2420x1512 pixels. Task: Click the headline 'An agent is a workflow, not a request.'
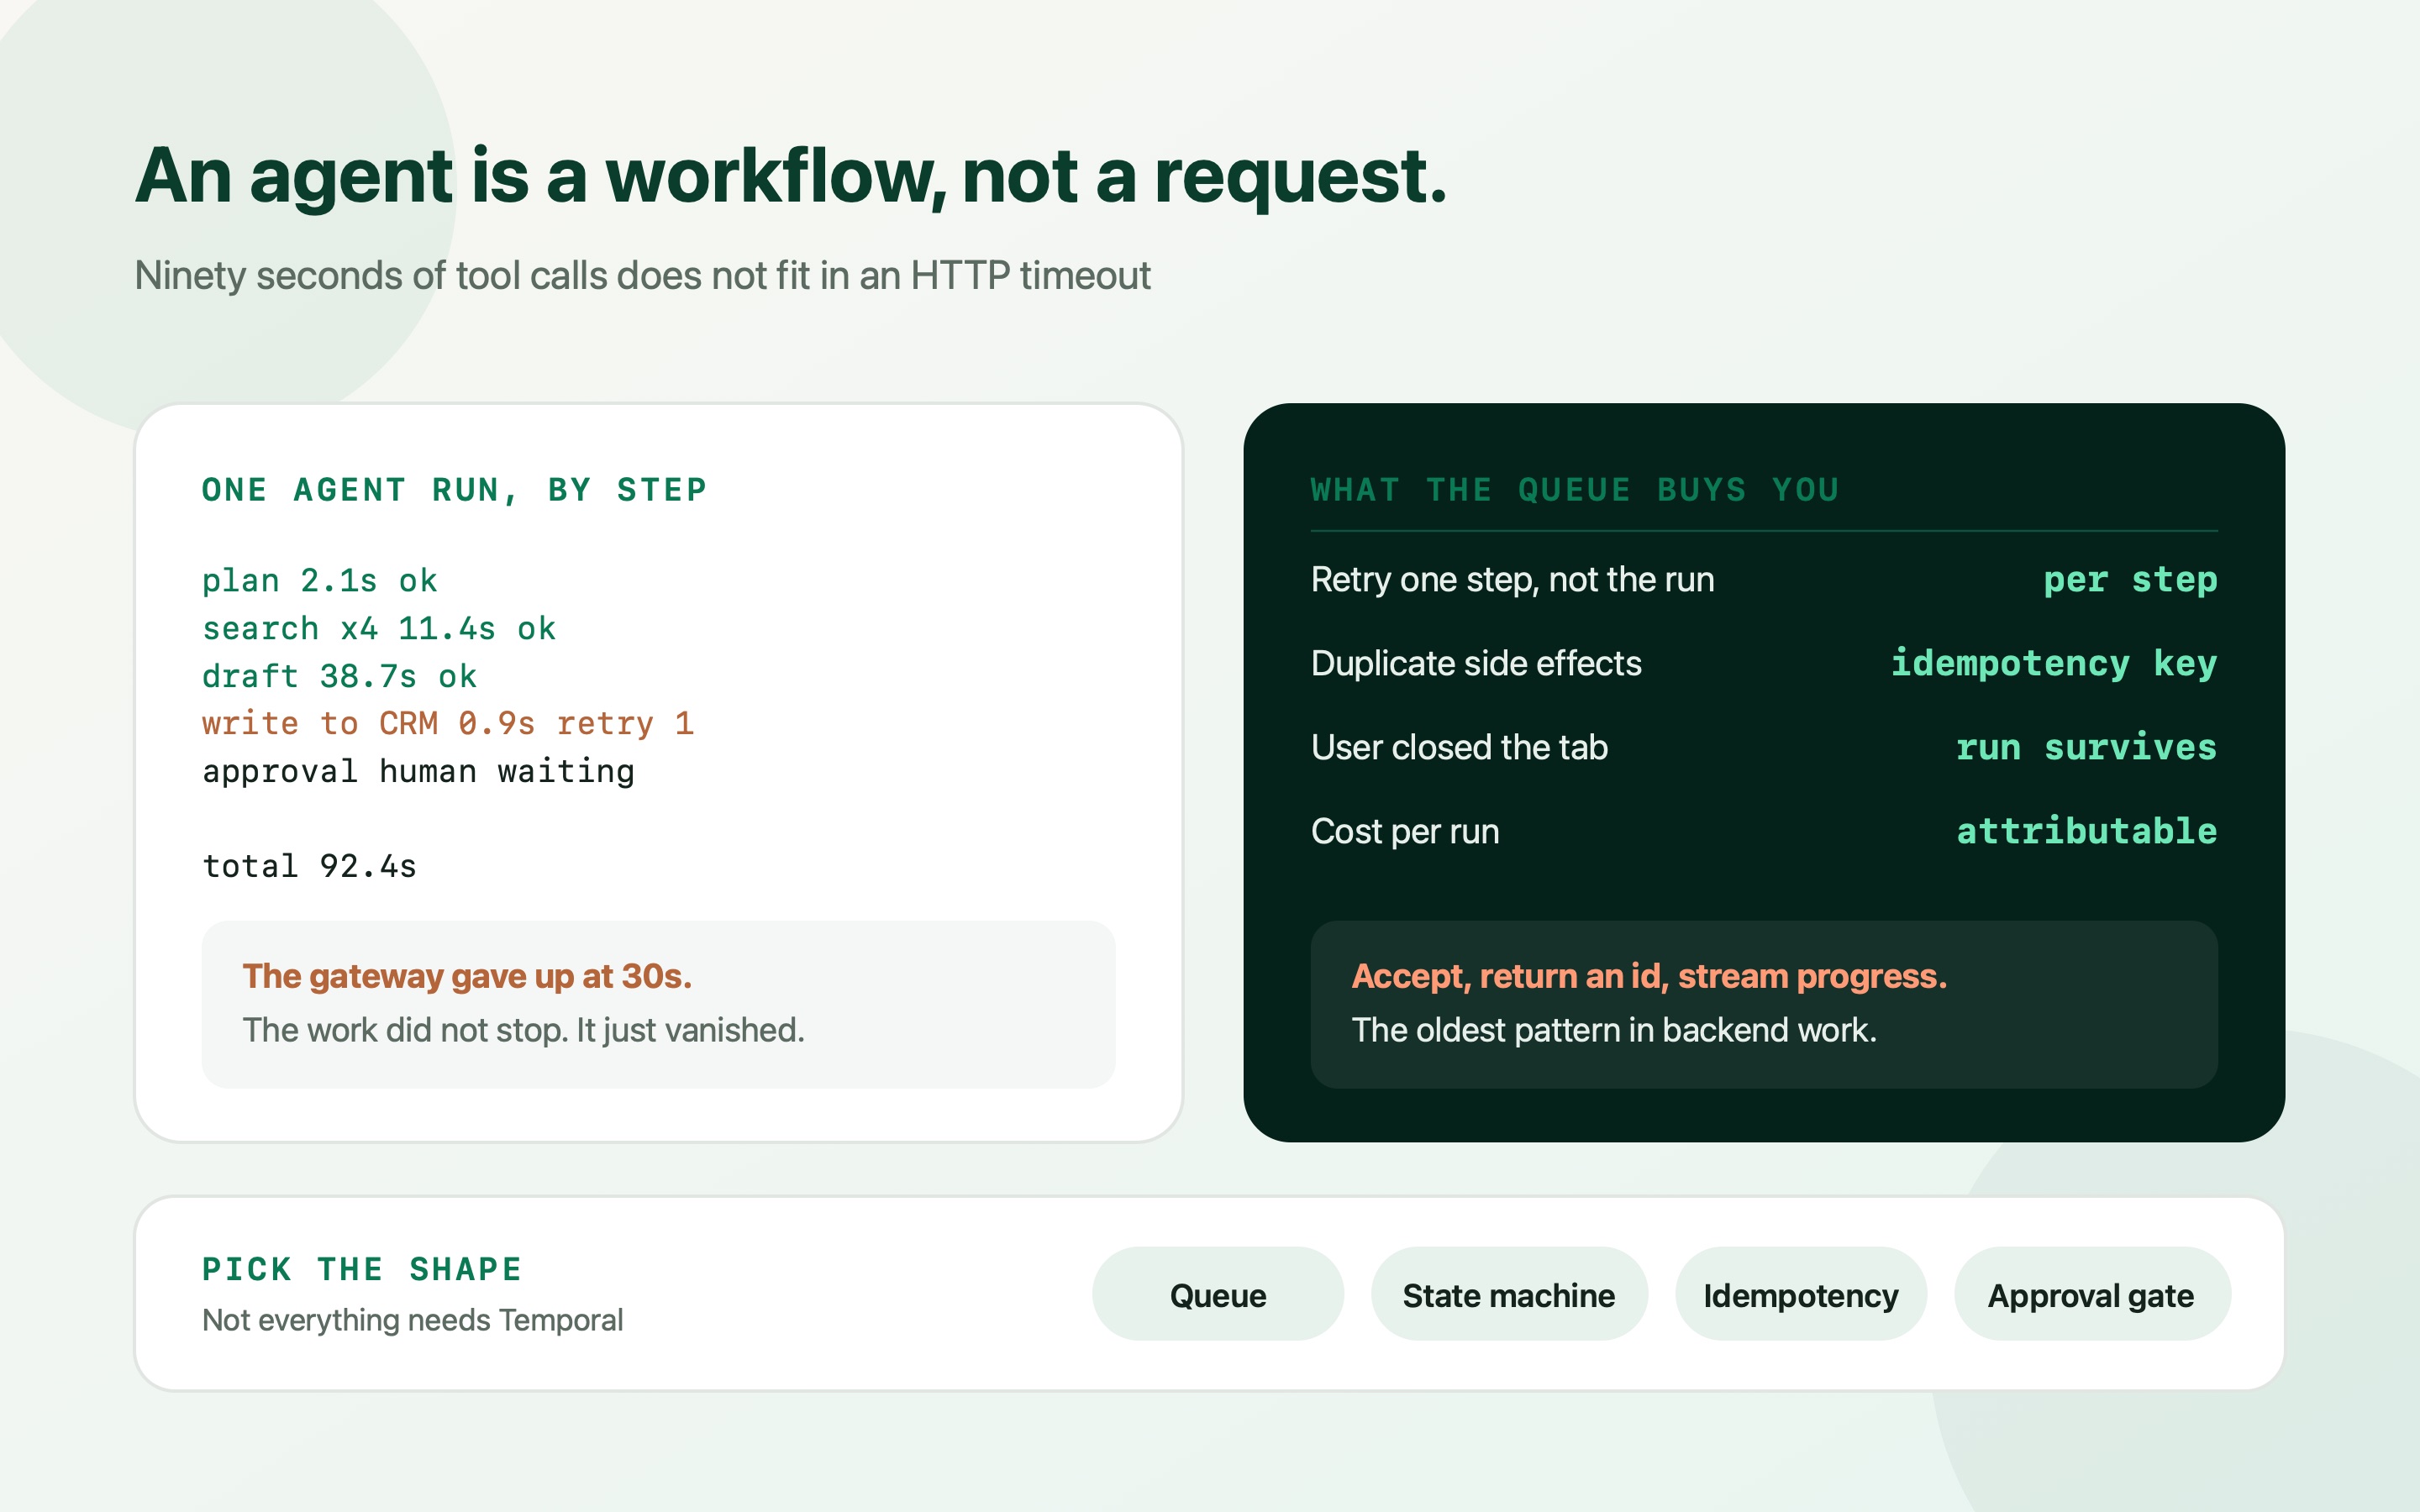[x=791, y=177]
